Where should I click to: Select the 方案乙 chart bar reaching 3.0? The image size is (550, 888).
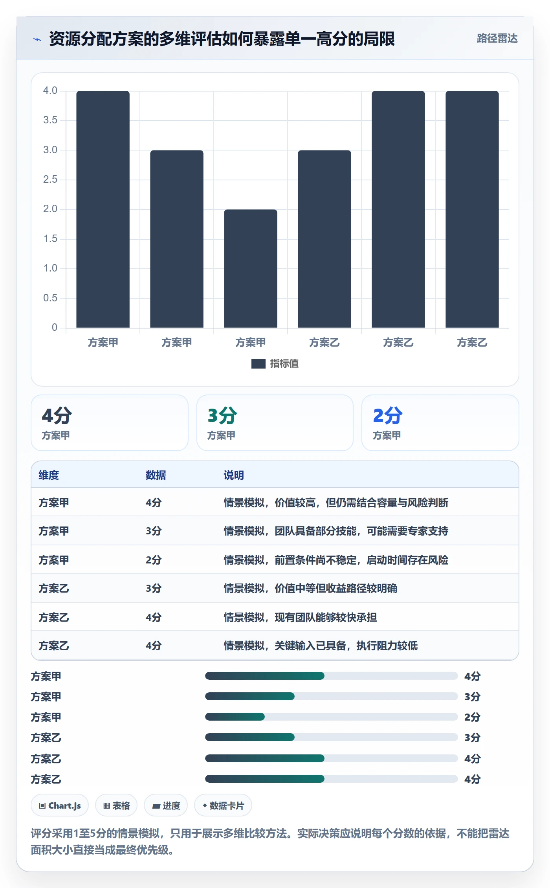click(324, 239)
